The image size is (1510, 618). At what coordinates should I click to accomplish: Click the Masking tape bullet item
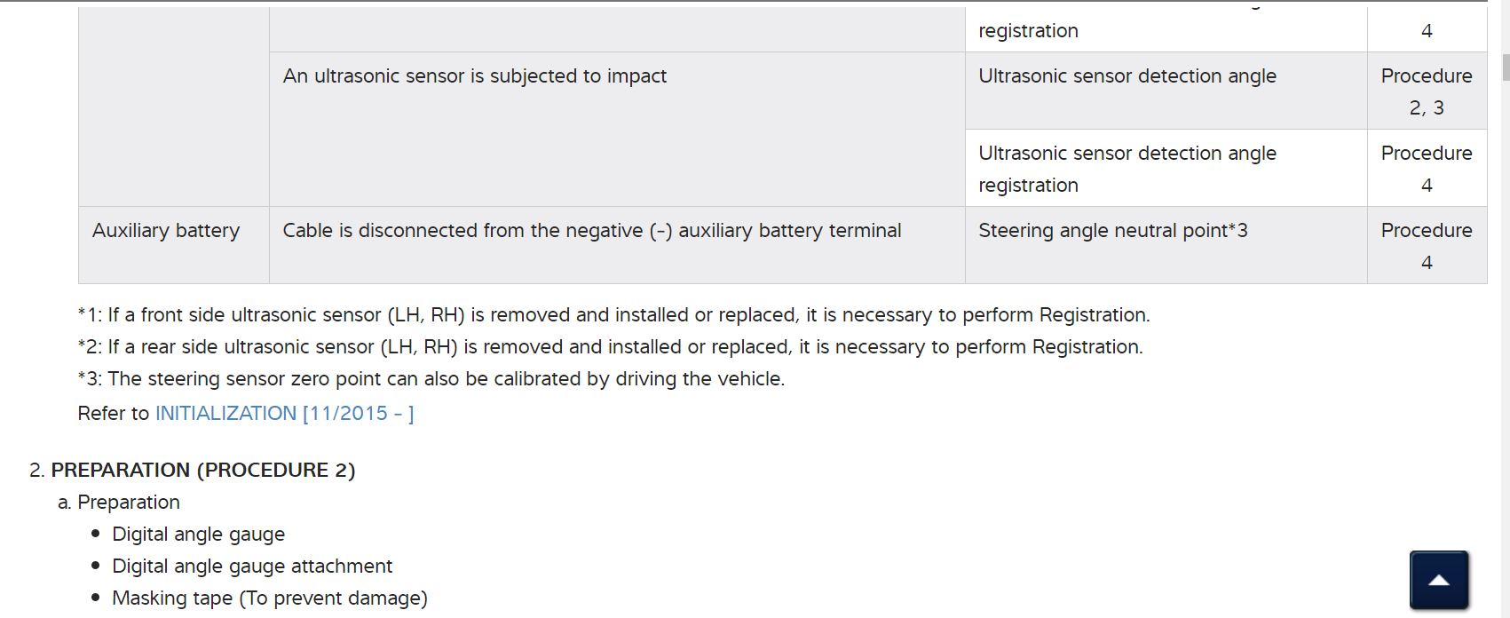point(269,598)
